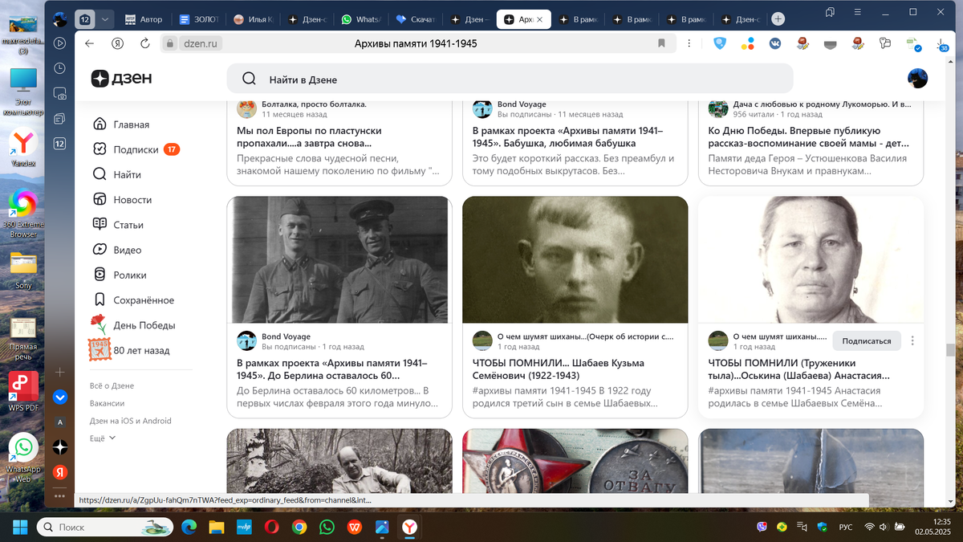Open article До Берлина оставалось 60
This screenshot has width=963, height=542.
[x=332, y=369]
